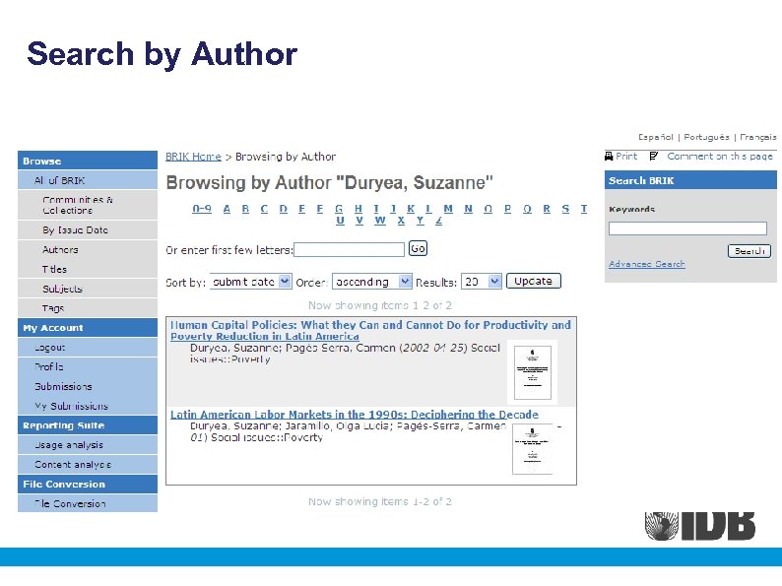The height and width of the screenshot is (586, 782).
Task: Browse by Subjects in sidebar
Action: click(x=88, y=289)
